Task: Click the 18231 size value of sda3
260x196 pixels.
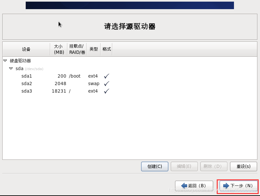Action: coord(59,91)
